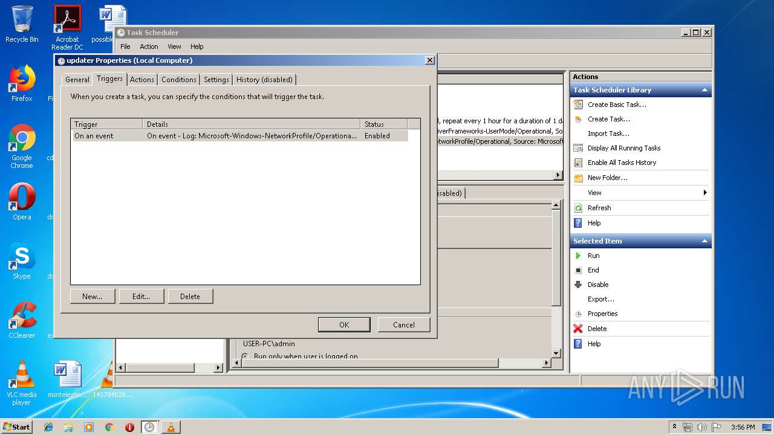Image resolution: width=774 pixels, height=435 pixels.
Task: Open VLC media player desktop shortcut
Action: [22, 383]
